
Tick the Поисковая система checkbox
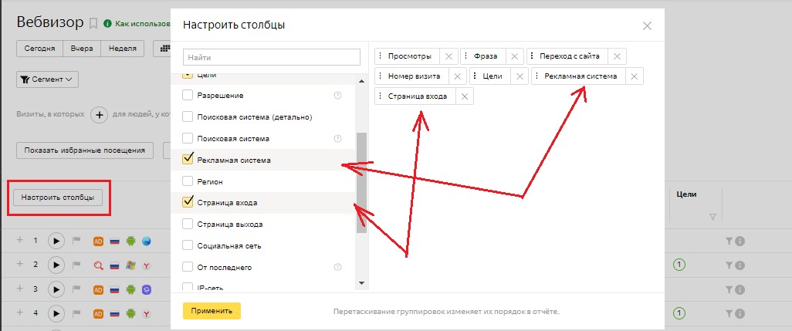[188, 138]
